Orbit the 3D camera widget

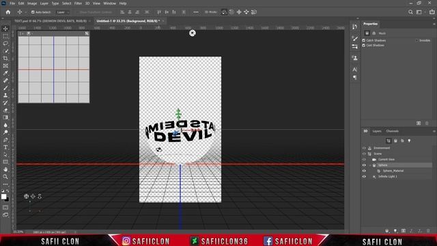coord(26,196)
